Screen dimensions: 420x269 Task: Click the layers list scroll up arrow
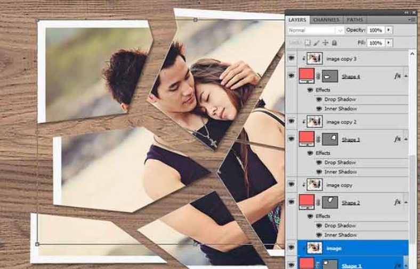[412, 54]
